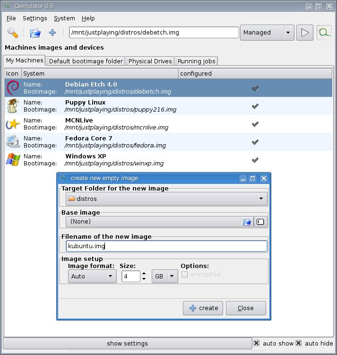Open the GB size unit dropdown
Viewport: 337px width, 355px height.
165,276
